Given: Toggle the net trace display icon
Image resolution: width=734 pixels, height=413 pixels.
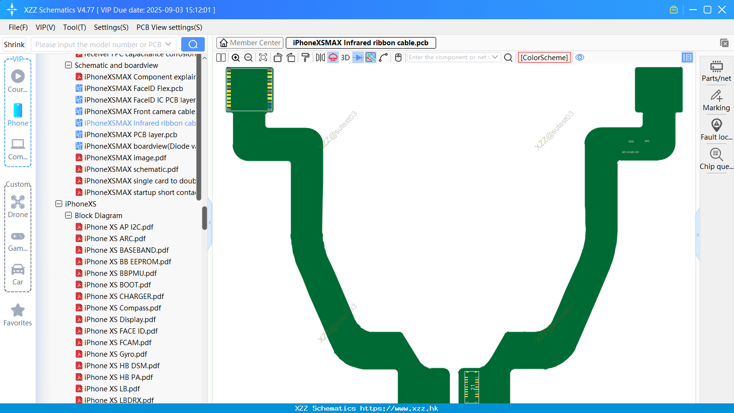Looking at the screenshot, I should [371, 57].
